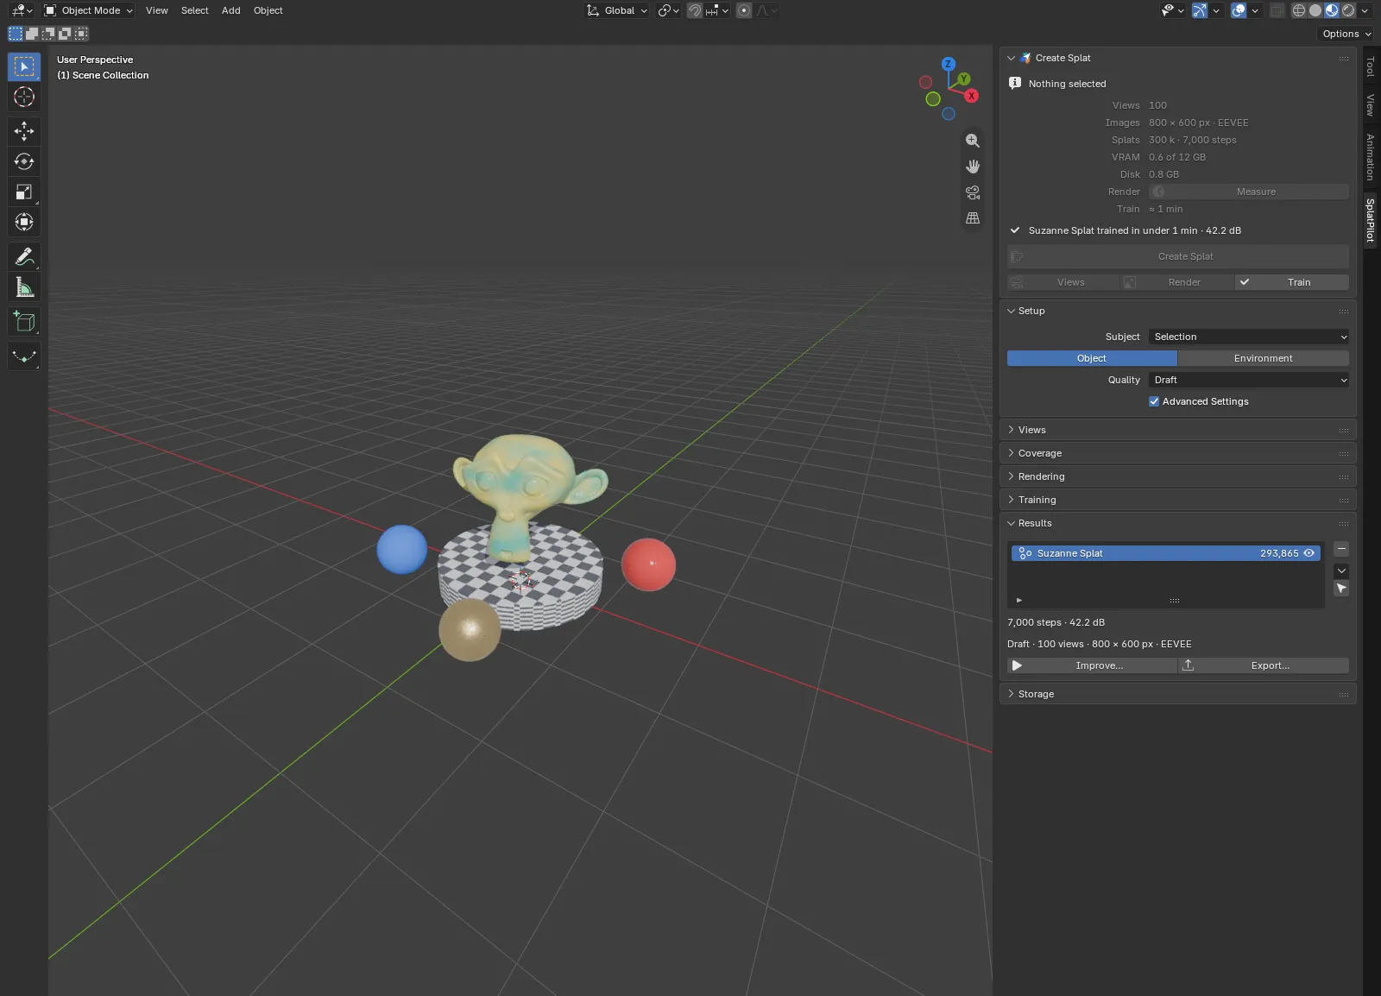The image size is (1381, 996).
Task: Toggle the camera view icon
Action: point(973,192)
